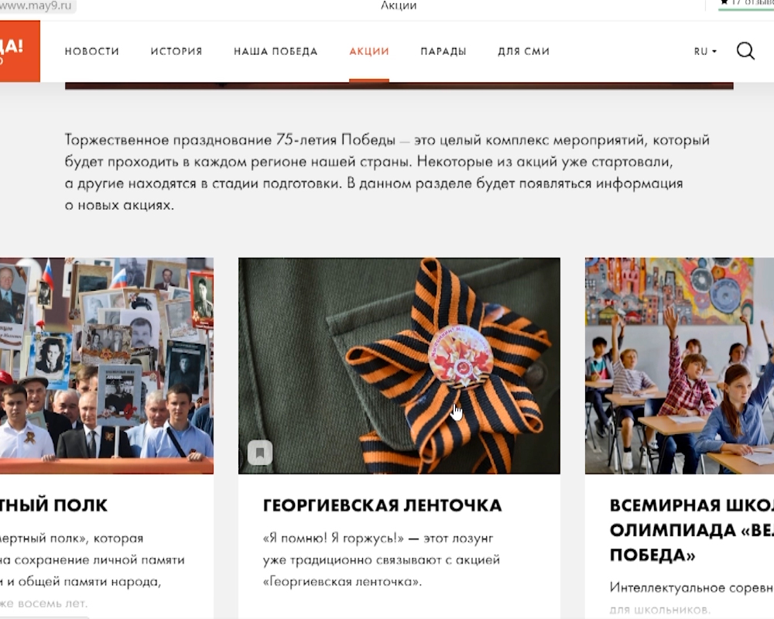The image size is (774, 619).
Task: Click the star reviews badge
Action: [746, 4]
